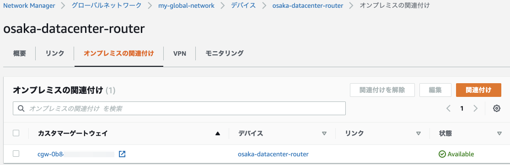510x165 pixels.
Task: Click the orange 関連付け button
Action: tap(478, 90)
